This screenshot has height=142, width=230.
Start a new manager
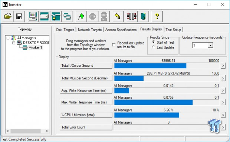pos(33,16)
